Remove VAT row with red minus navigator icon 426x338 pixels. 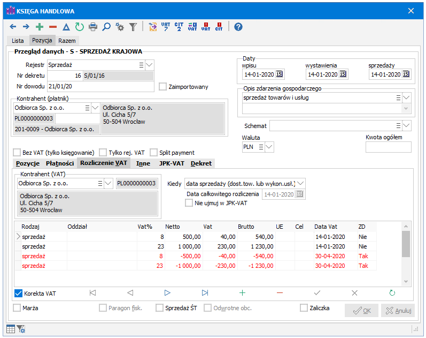click(280, 293)
